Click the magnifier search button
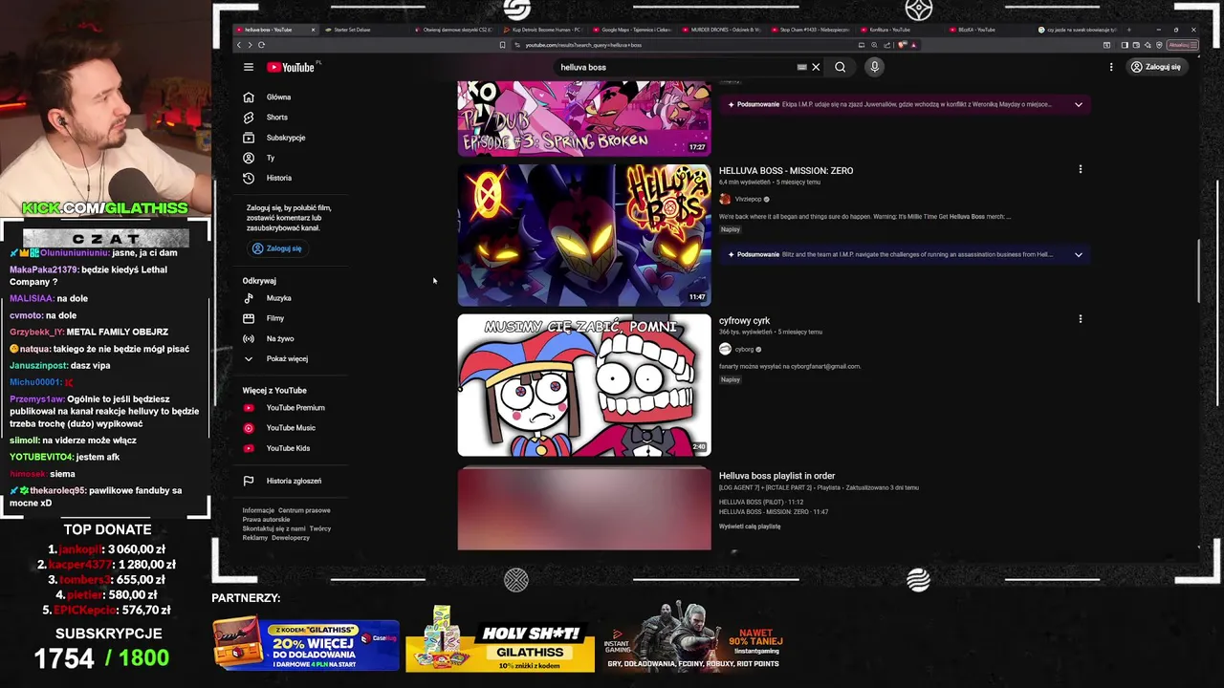 pyautogui.click(x=840, y=67)
